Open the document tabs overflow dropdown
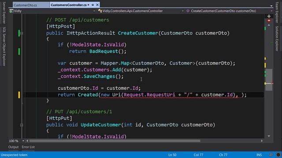Screen dimensions: 282x158 (271, 6)
